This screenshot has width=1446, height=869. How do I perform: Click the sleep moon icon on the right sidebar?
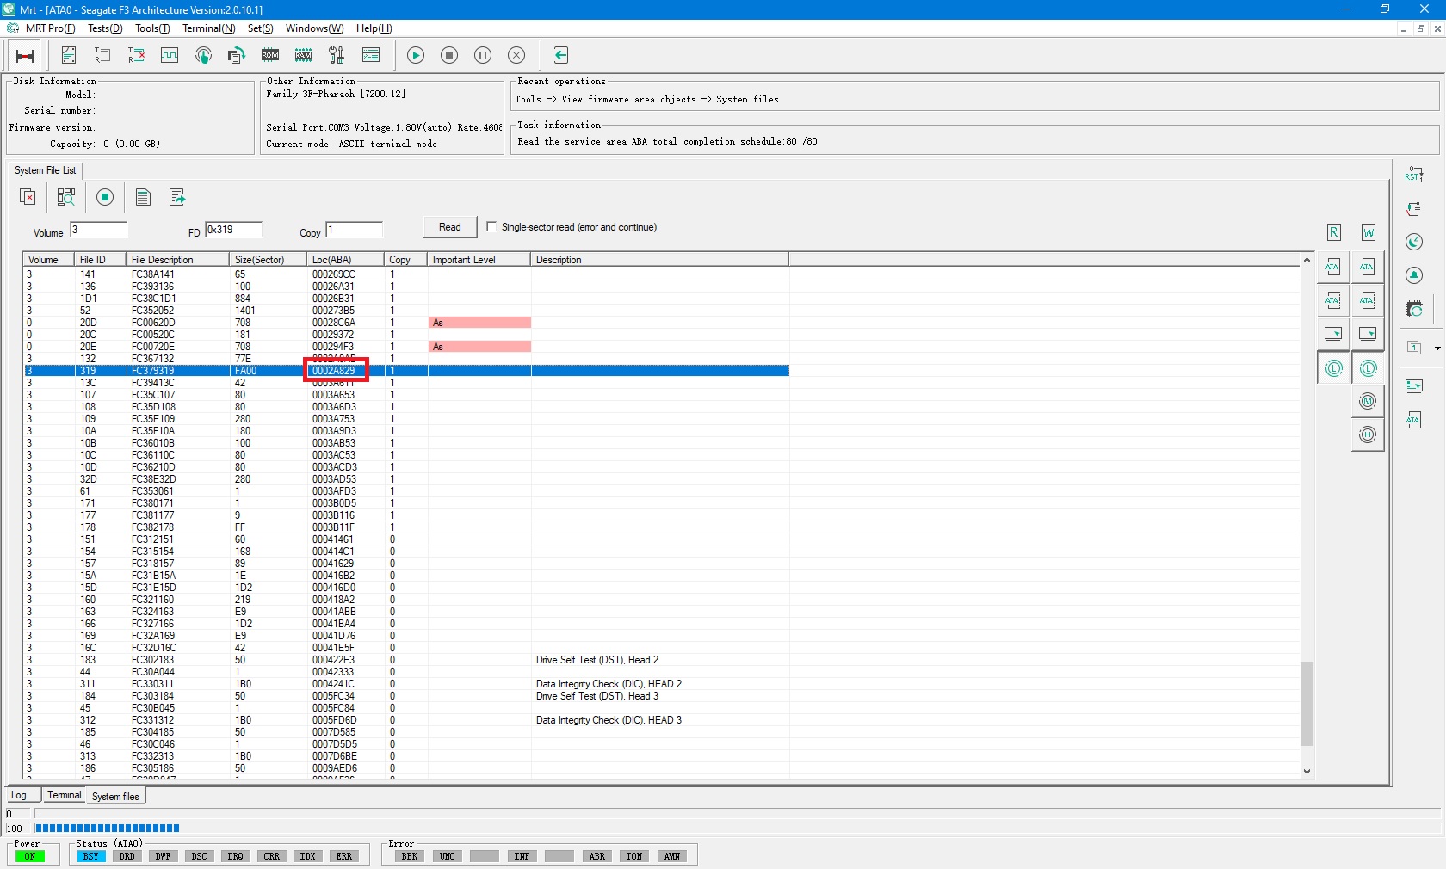click(x=1414, y=242)
